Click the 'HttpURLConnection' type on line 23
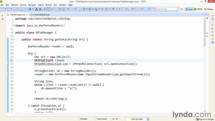 48,64
